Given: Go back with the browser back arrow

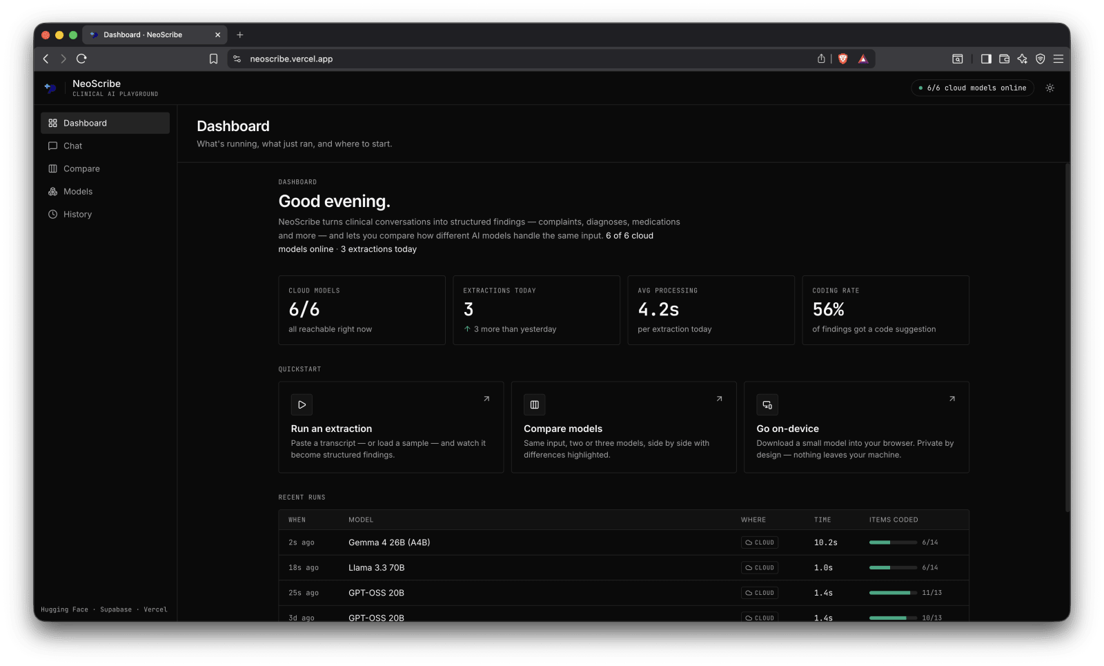Looking at the screenshot, I should click(x=46, y=59).
